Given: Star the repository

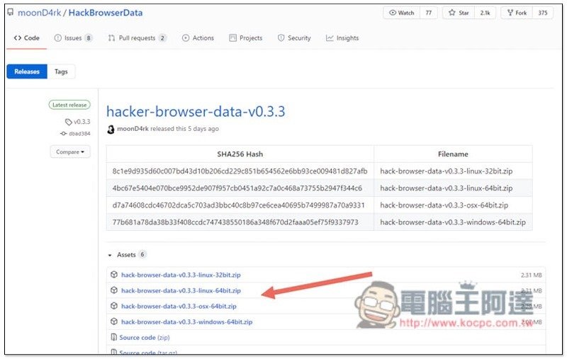Looking at the screenshot, I should (x=459, y=13).
